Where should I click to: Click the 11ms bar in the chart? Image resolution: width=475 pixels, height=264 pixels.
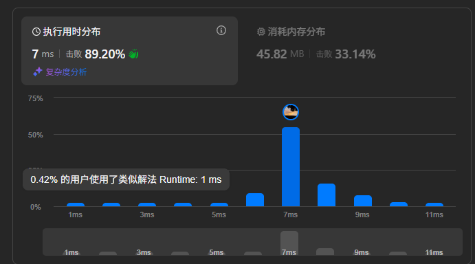(434, 205)
